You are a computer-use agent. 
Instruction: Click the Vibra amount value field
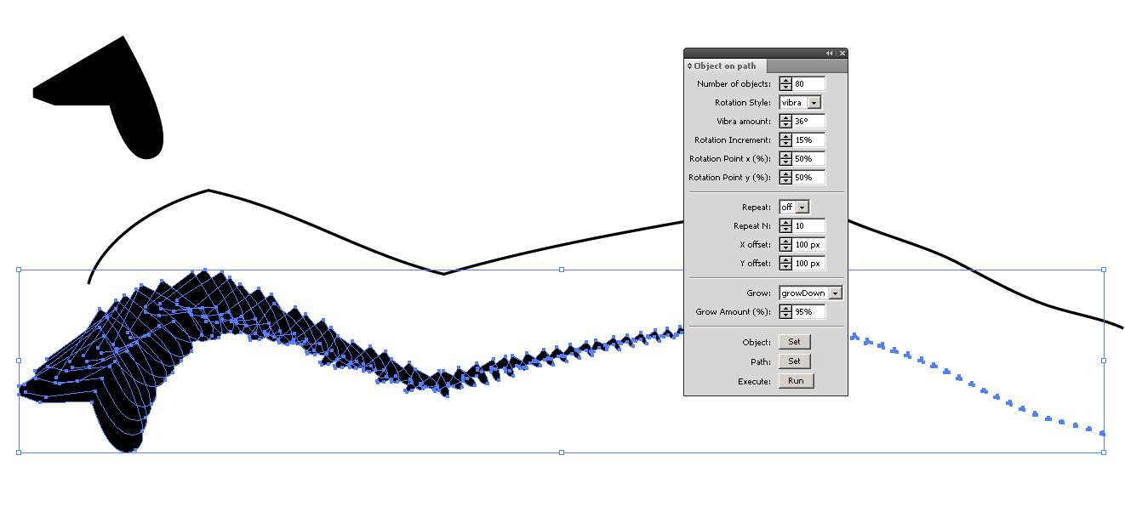tap(808, 122)
